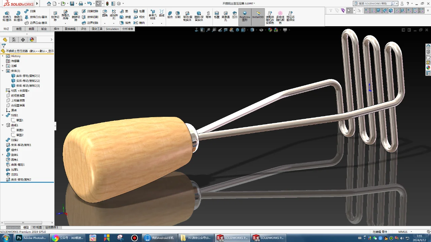Collapse the 扫描1 sweep feature
431x242 pixels.
click(3, 115)
